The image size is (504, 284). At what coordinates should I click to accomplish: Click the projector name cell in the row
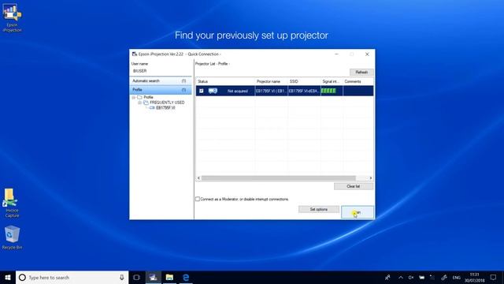coord(271,91)
